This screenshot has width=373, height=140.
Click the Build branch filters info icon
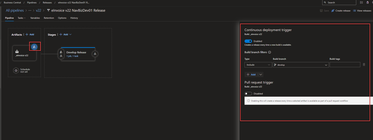pyautogui.click(x=269, y=52)
